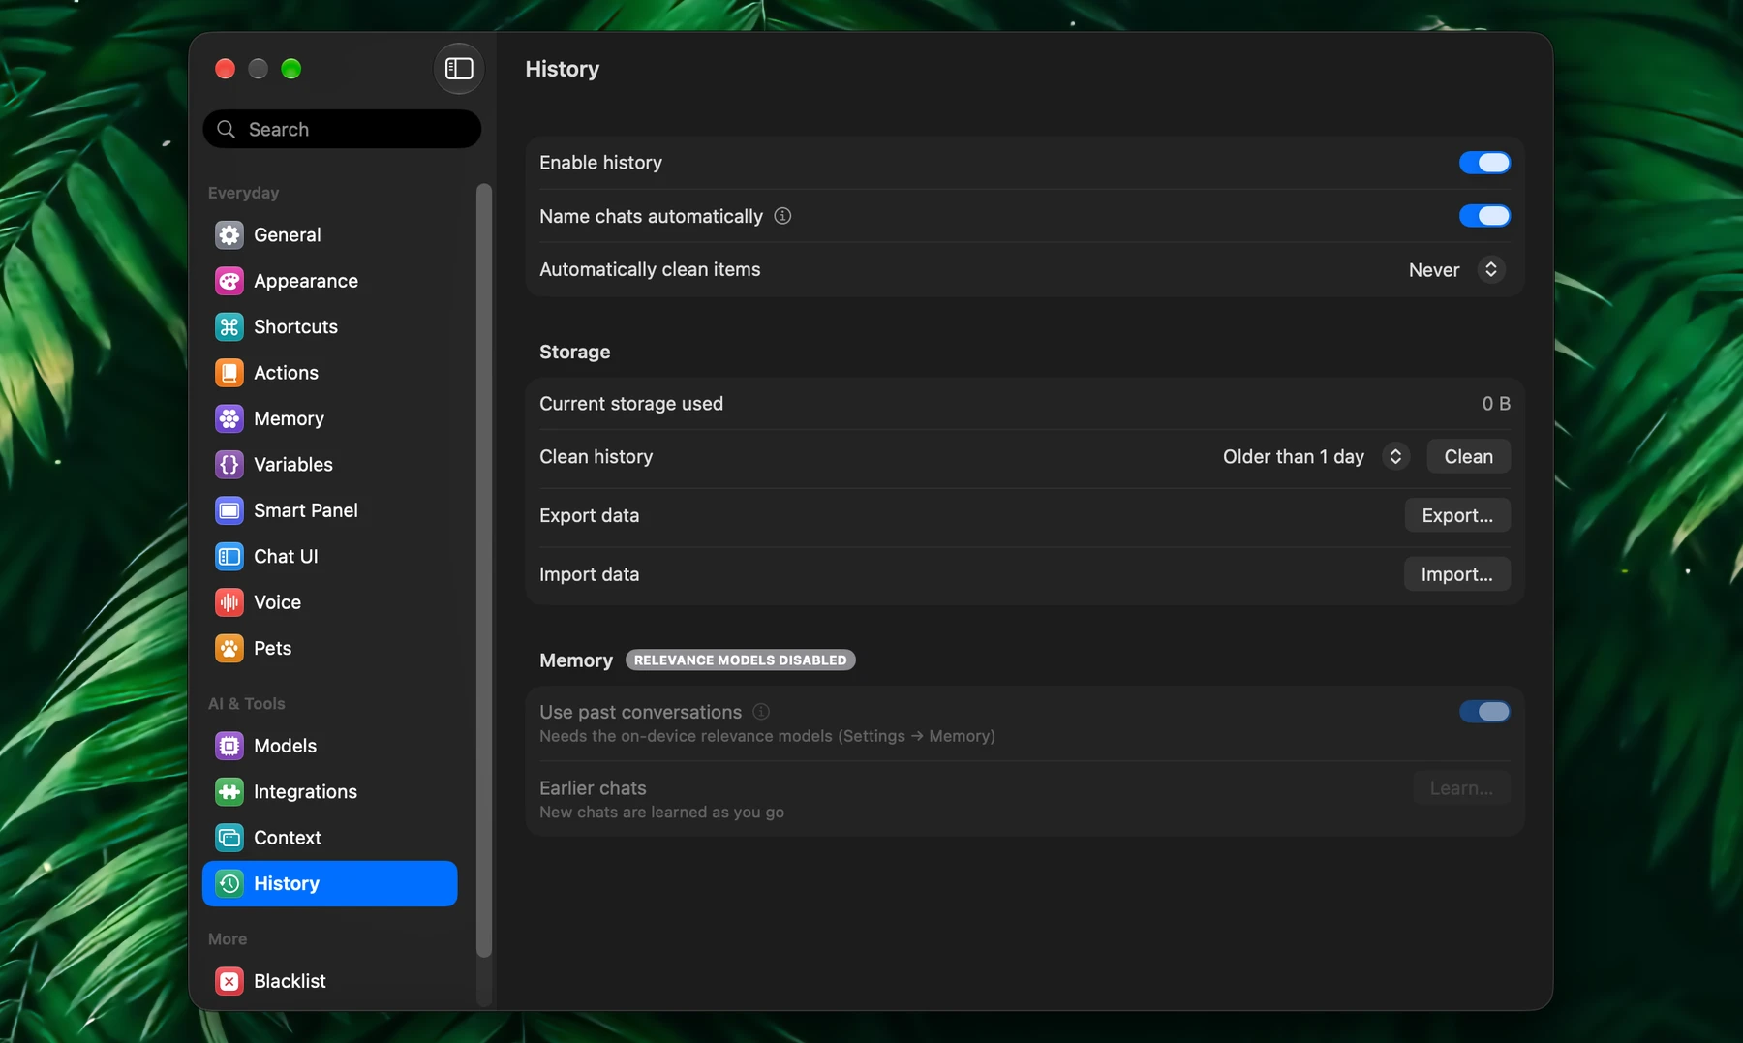Click the sidebar vertical scrollbar
Screen dimensions: 1743x1043
(x=484, y=570)
